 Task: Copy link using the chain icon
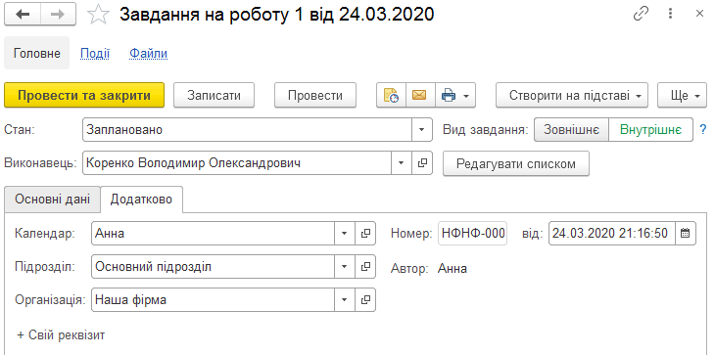click(x=641, y=14)
